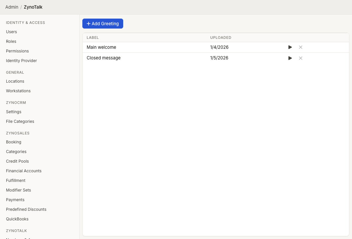
Task: Delete the Closed message greeting
Action: pyautogui.click(x=301, y=58)
